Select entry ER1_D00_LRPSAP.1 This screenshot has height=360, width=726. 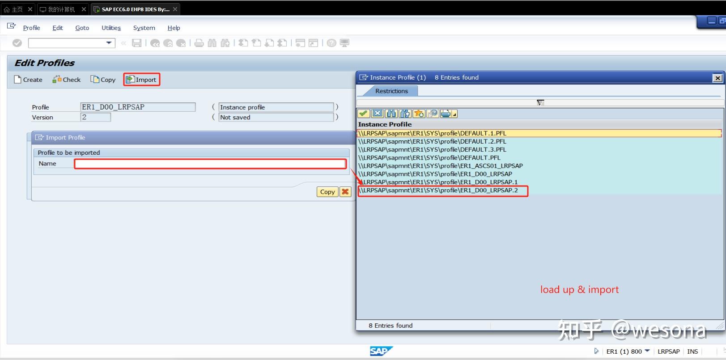pyautogui.click(x=539, y=182)
